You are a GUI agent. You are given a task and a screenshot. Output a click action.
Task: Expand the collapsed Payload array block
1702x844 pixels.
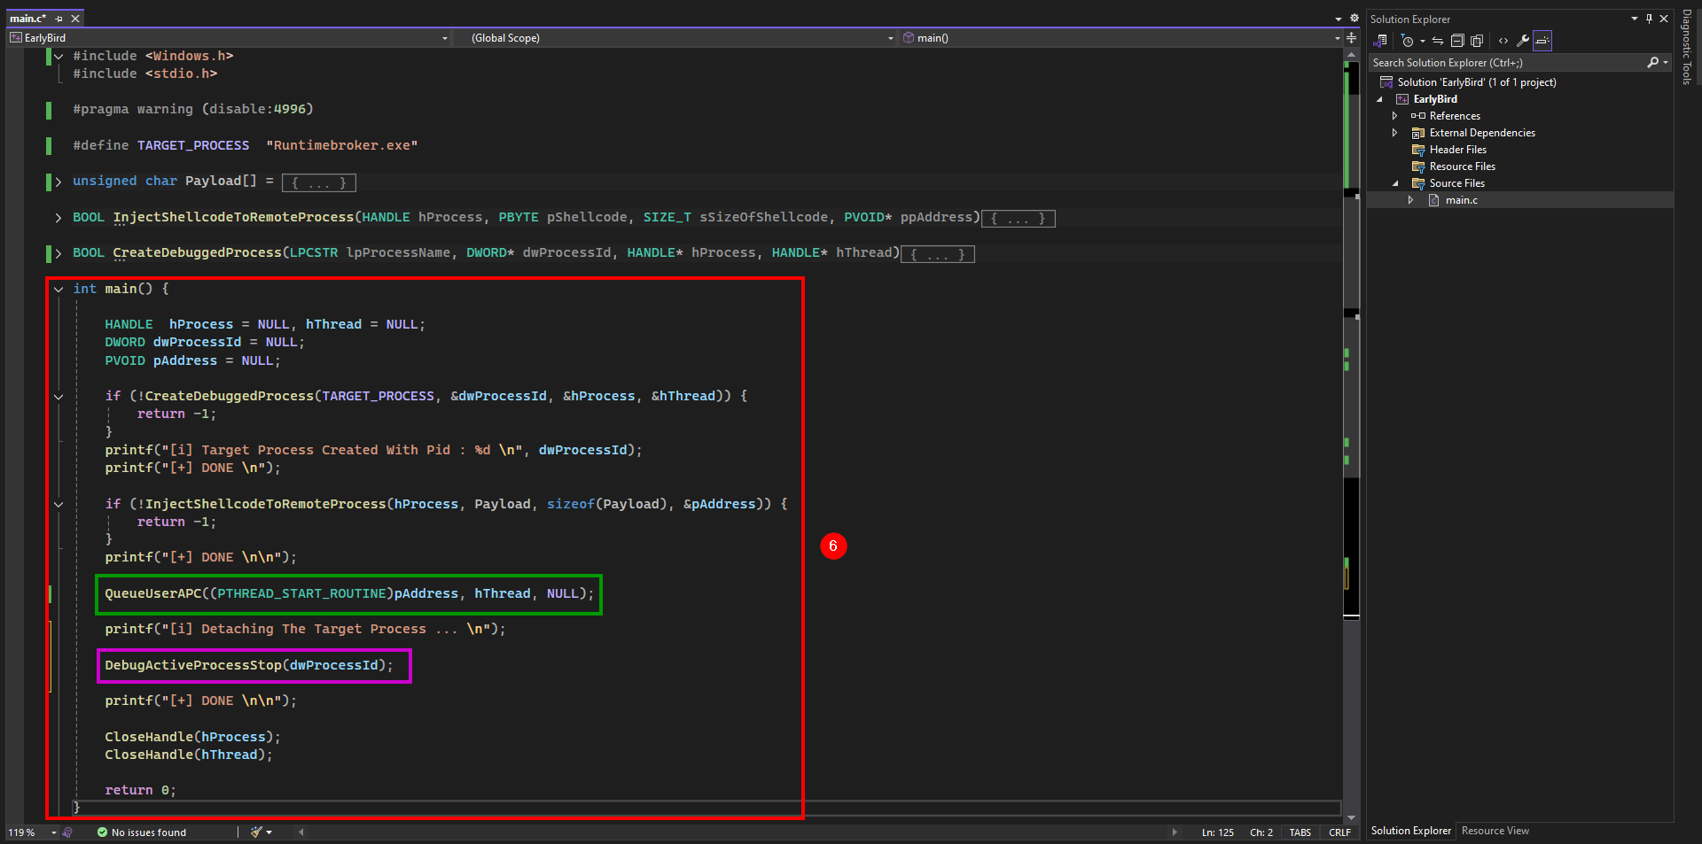tap(59, 182)
